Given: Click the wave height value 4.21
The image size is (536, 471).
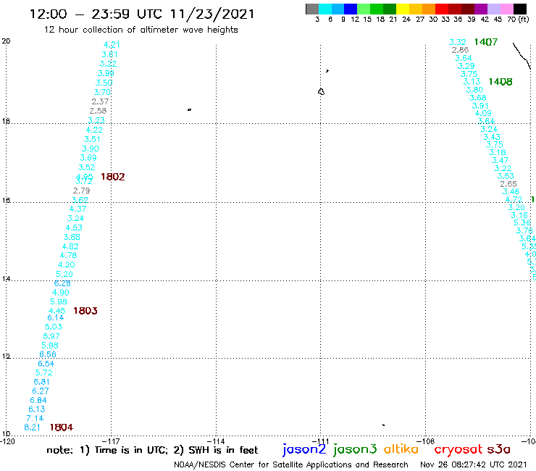Looking at the screenshot, I should [112, 45].
